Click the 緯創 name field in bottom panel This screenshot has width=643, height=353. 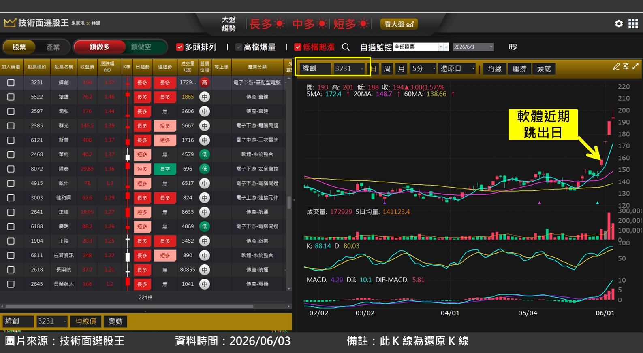(x=18, y=321)
